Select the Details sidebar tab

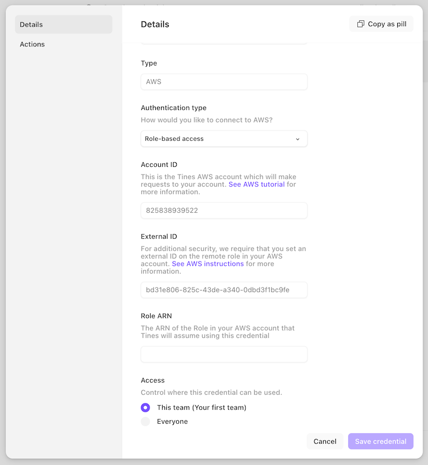[x=64, y=24]
